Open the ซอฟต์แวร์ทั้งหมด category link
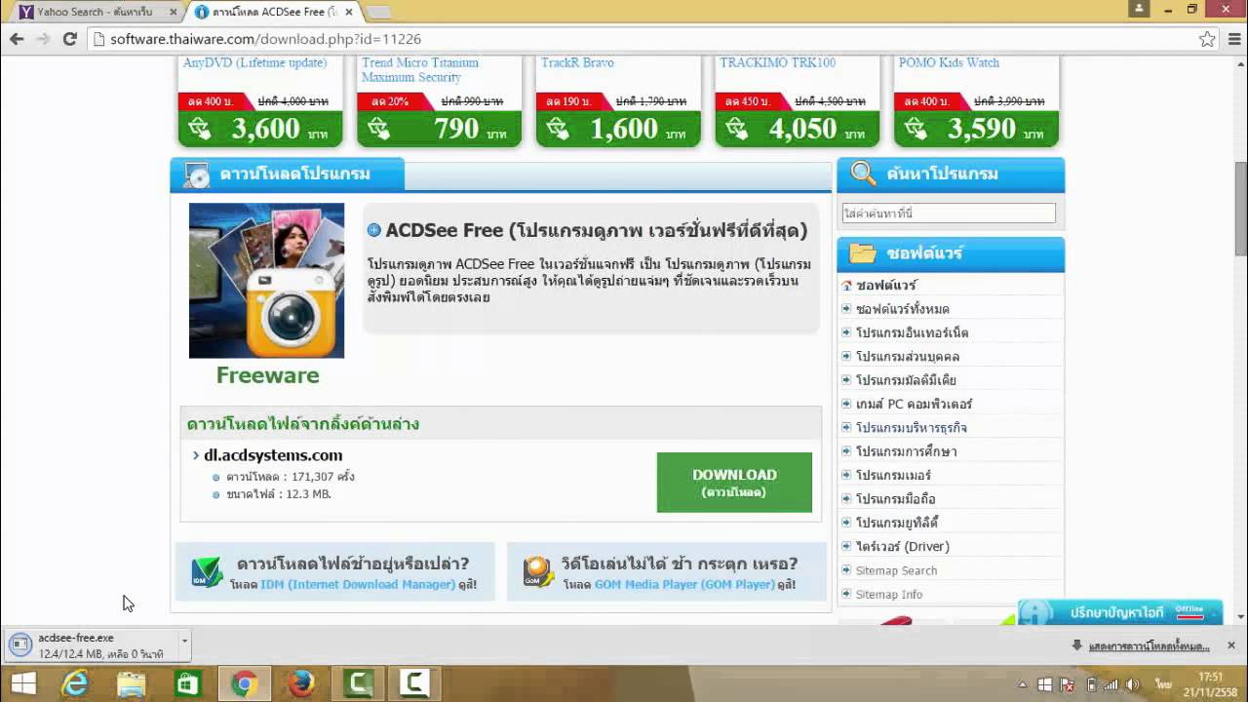Image resolution: width=1248 pixels, height=702 pixels. coord(902,309)
